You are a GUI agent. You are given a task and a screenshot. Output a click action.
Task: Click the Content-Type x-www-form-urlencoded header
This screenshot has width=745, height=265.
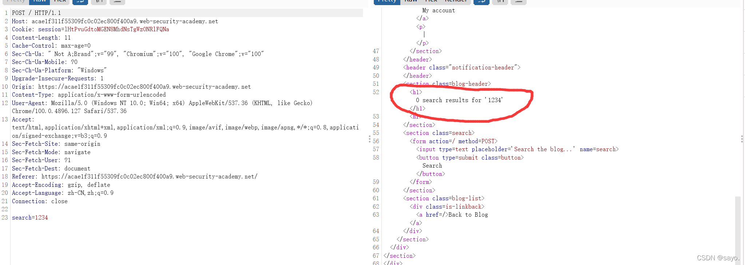click(x=89, y=95)
